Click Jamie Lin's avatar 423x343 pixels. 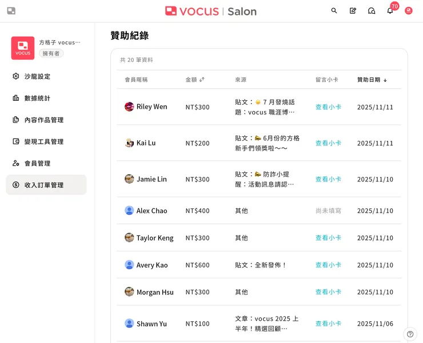pos(129,179)
